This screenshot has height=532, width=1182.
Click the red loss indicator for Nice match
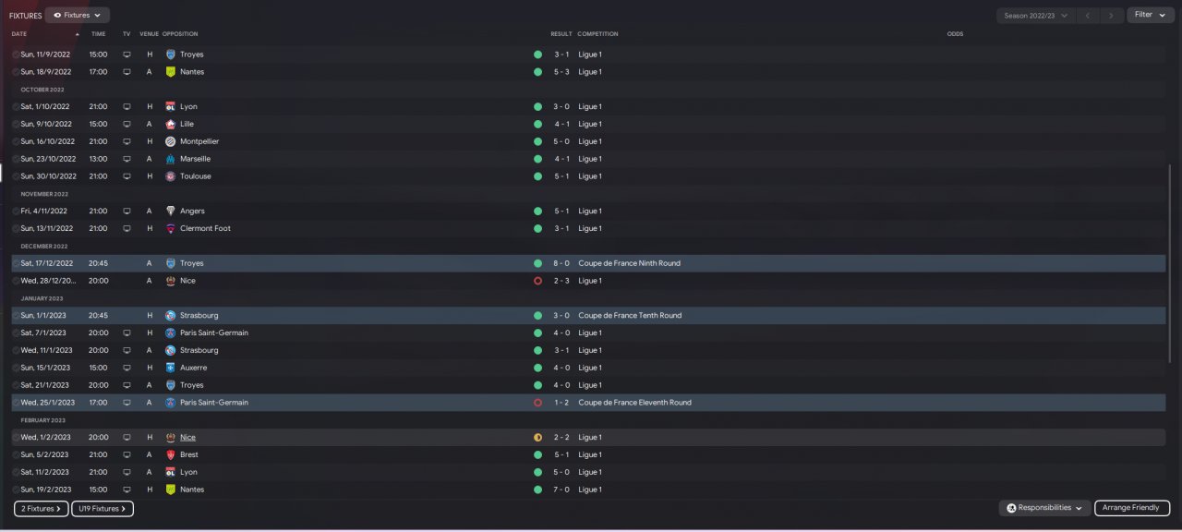tap(537, 281)
